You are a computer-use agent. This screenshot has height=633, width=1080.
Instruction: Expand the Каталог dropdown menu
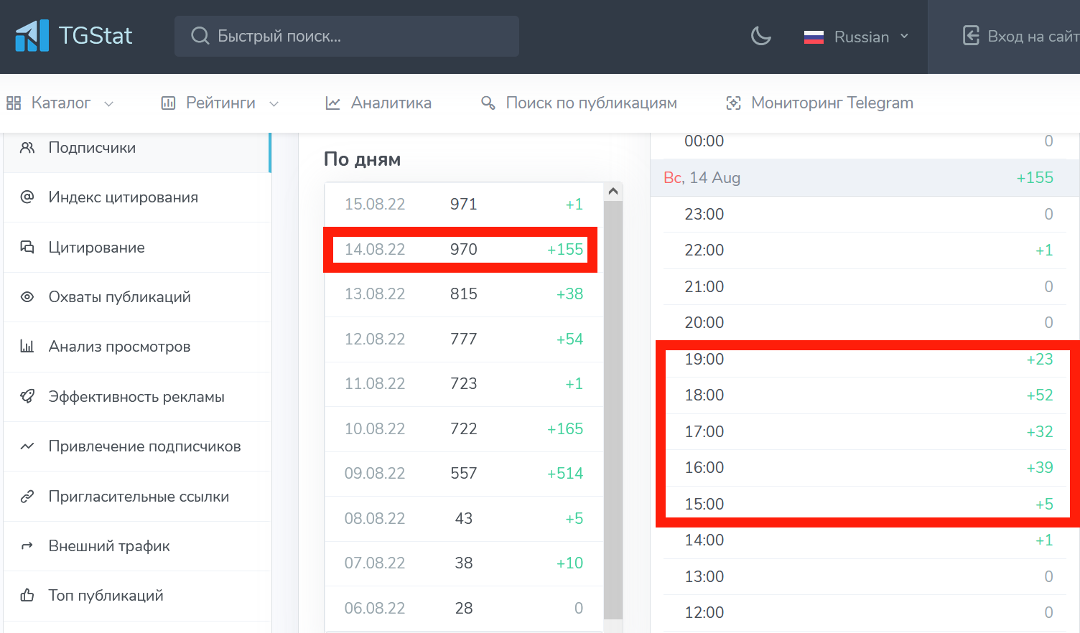tap(60, 103)
